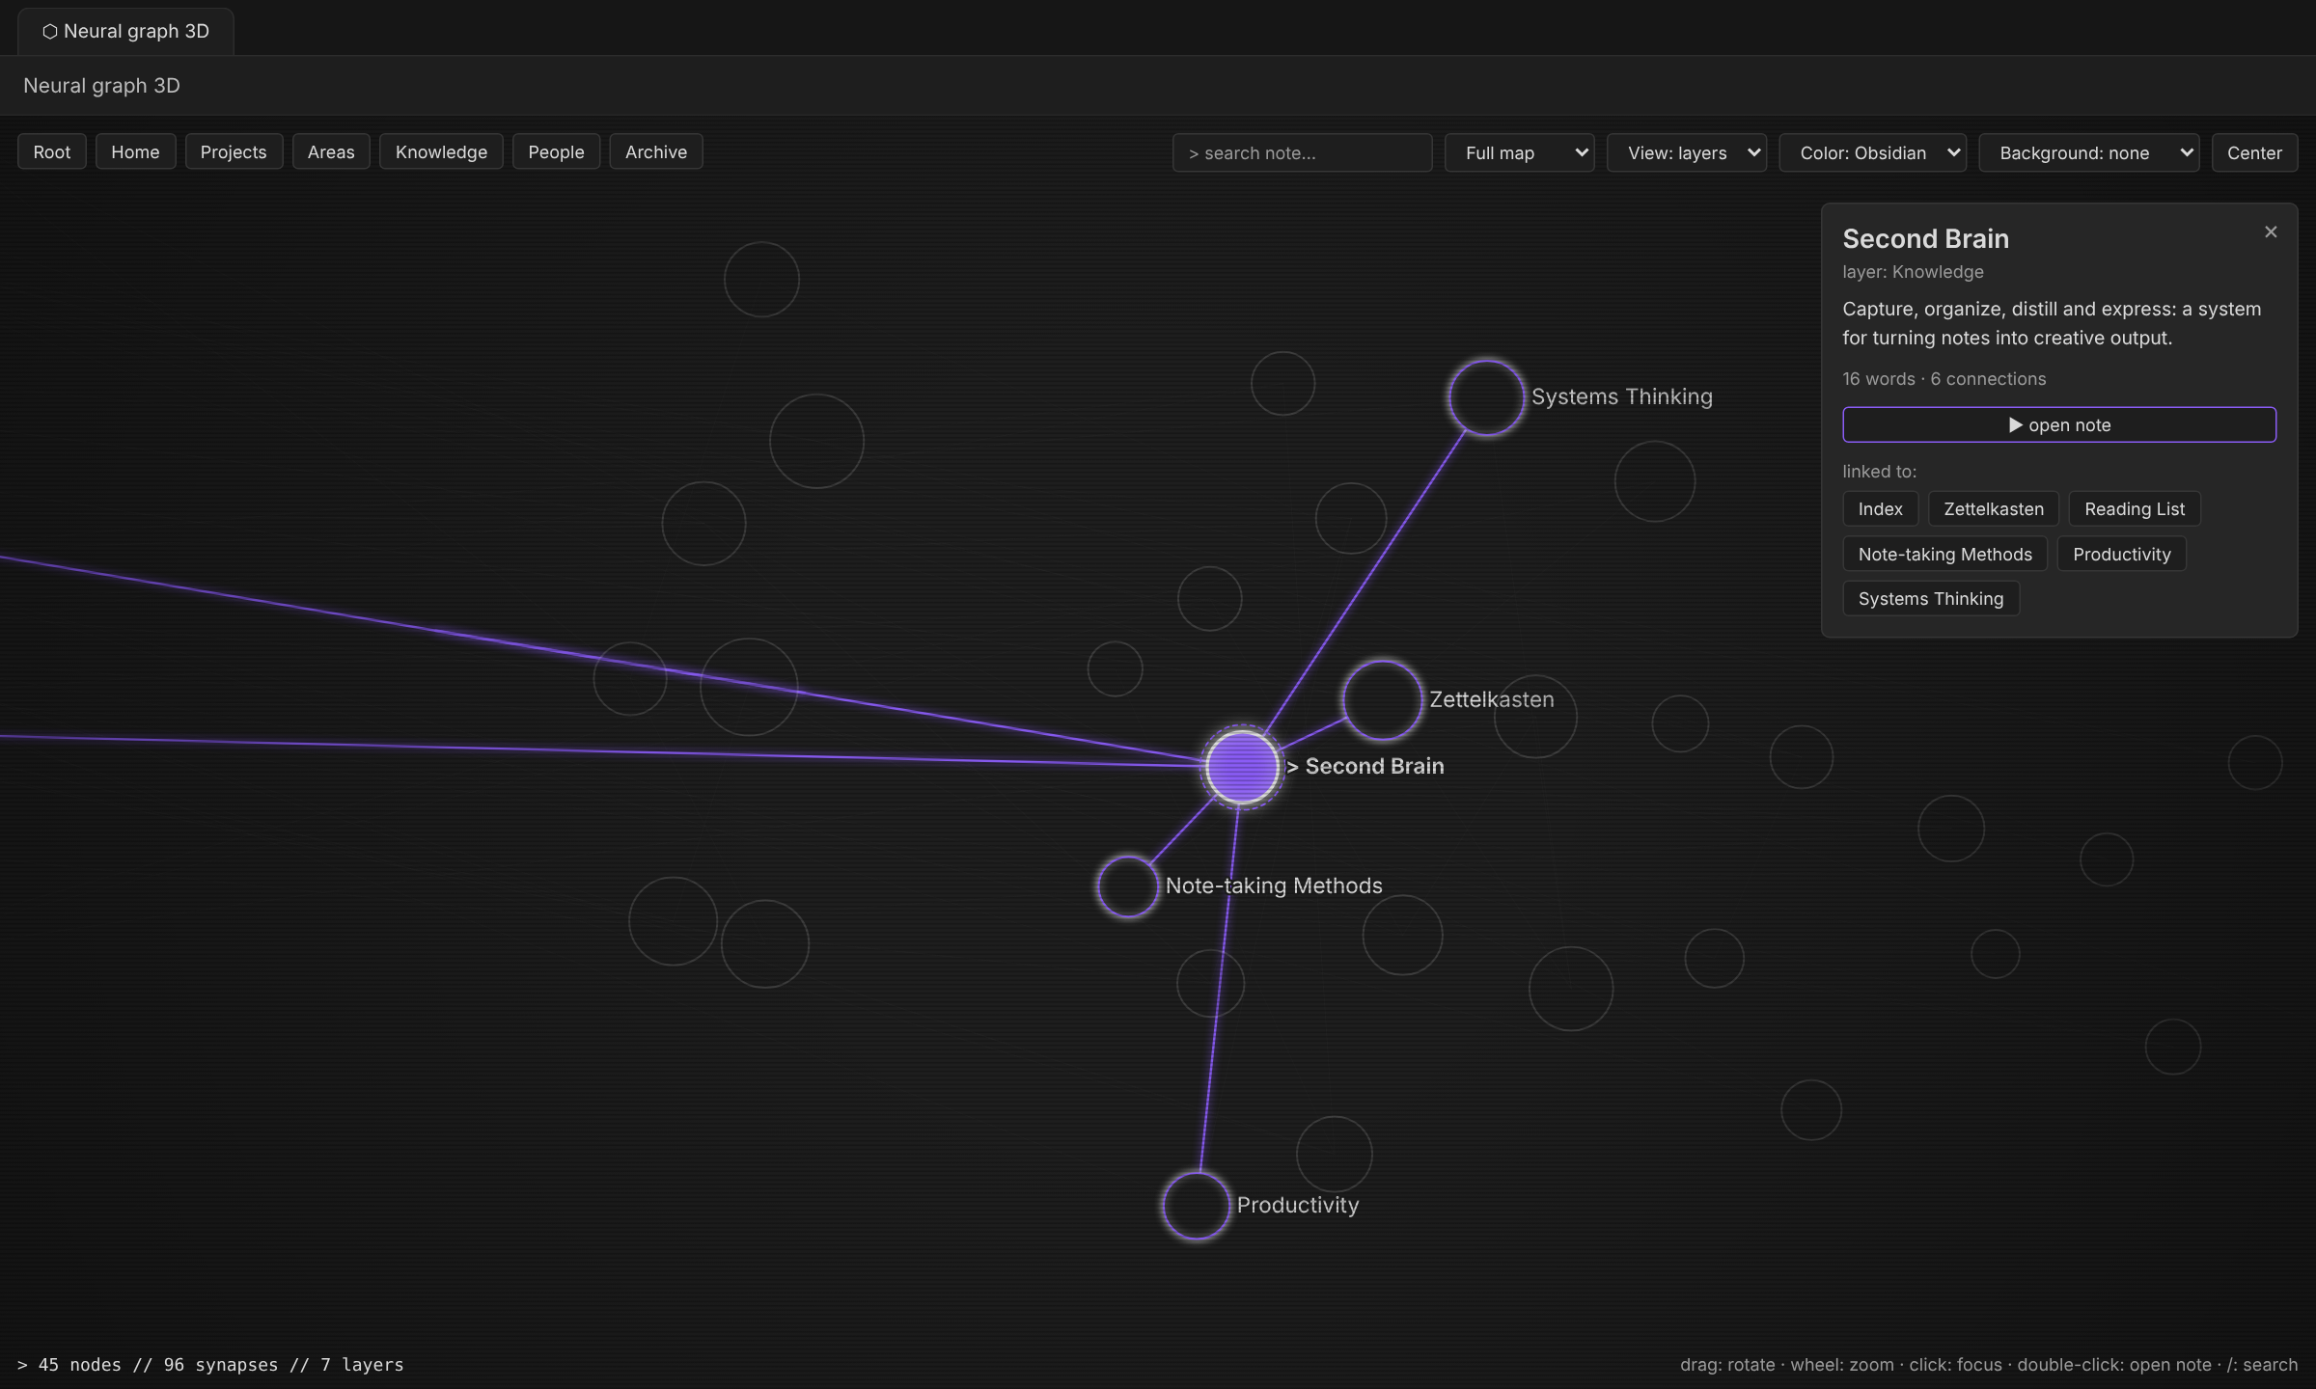The width and height of the screenshot is (2316, 1389).
Task: Open the Color: Obsidian dropdown
Action: click(x=1872, y=152)
